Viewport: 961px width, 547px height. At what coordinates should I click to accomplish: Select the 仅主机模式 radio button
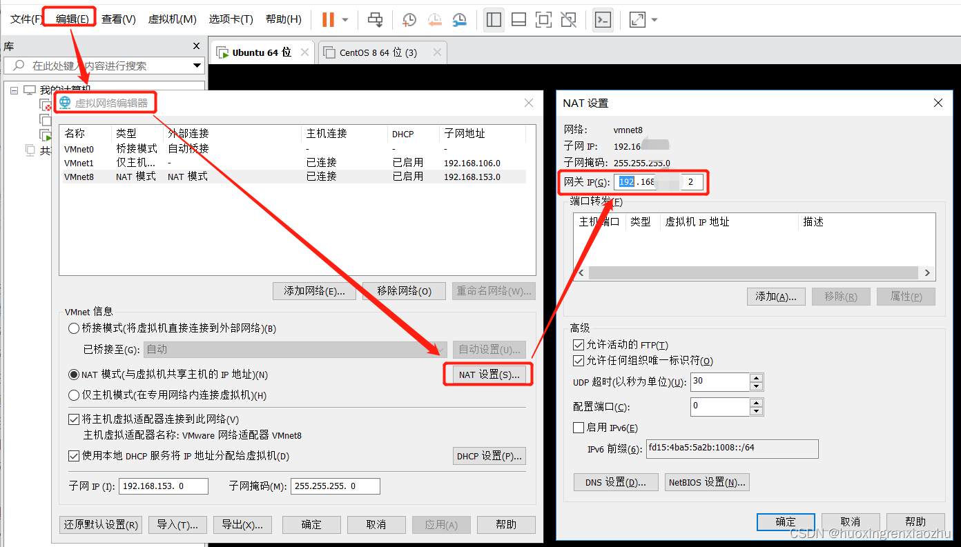click(x=74, y=395)
